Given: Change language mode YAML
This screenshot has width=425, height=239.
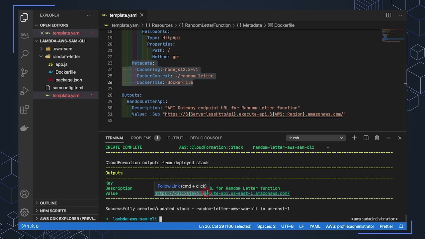Looking at the screenshot, I should (315, 226).
